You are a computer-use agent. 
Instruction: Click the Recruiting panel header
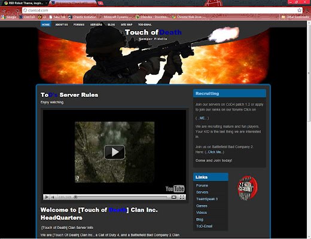(x=230, y=93)
